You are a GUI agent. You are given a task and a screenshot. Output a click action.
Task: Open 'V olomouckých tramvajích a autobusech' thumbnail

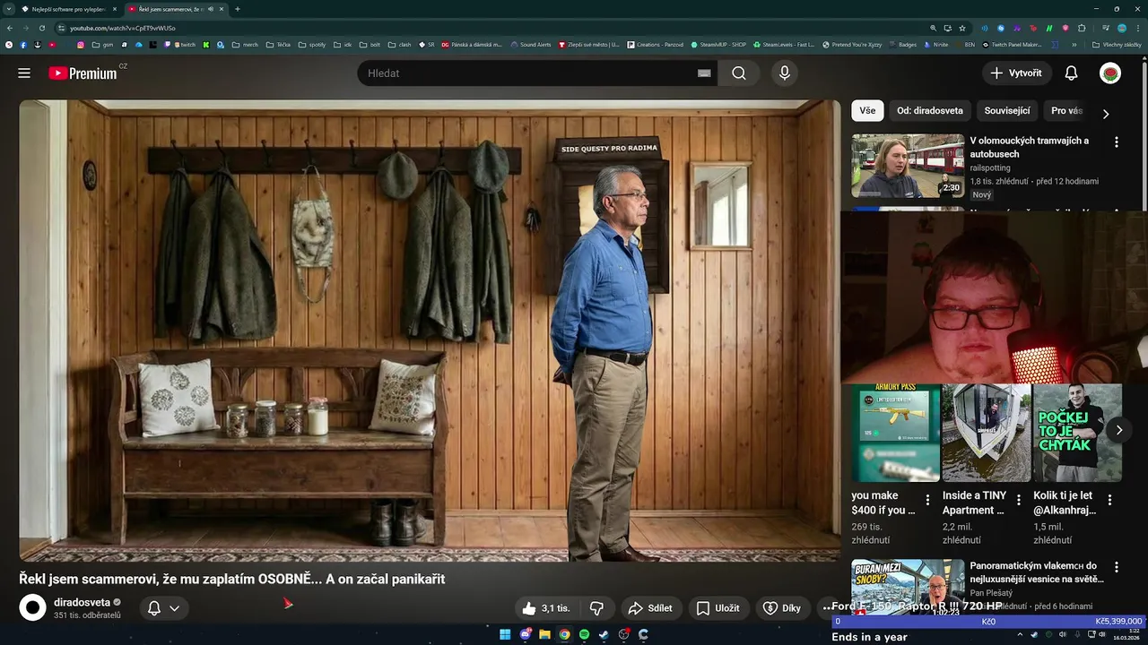click(x=908, y=166)
